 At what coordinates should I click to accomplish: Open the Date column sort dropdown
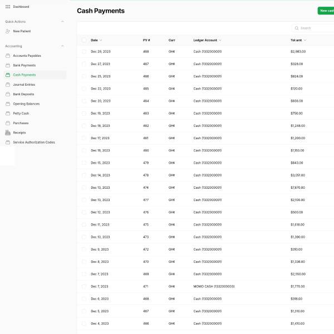[101, 40]
